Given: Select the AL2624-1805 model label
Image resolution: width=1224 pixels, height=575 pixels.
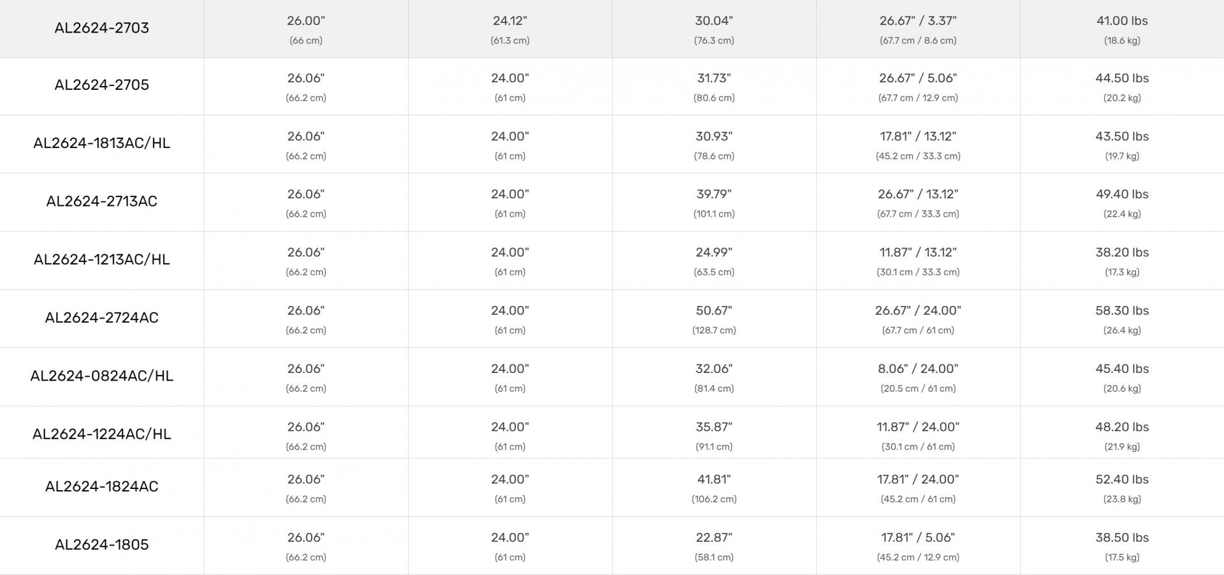Looking at the screenshot, I should click(x=101, y=544).
